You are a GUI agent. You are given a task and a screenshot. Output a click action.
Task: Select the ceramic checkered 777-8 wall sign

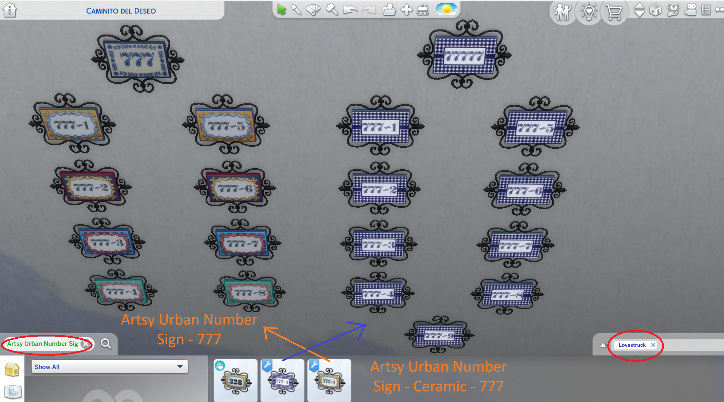tap(507, 294)
